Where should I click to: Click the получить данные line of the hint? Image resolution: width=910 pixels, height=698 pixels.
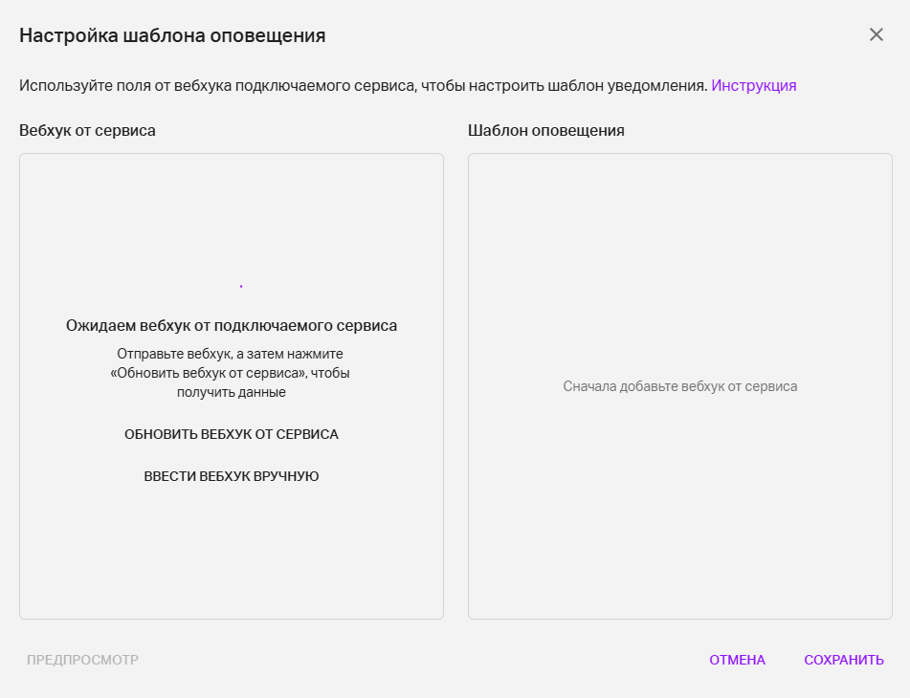(232, 392)
